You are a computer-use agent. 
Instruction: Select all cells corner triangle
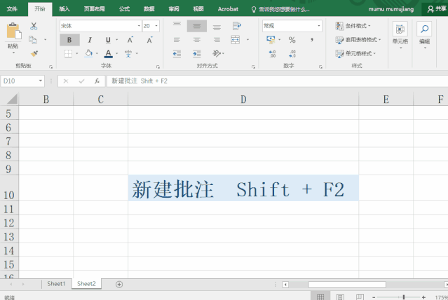click(x=12, y=99)
